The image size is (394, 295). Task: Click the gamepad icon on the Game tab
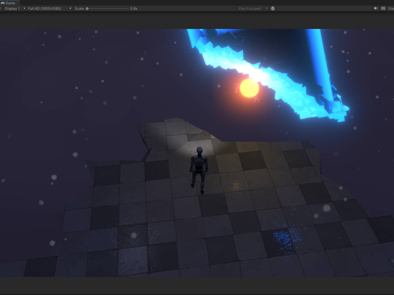[x=2, y=3]
